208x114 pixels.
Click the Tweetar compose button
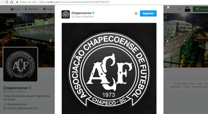point(201,9)
